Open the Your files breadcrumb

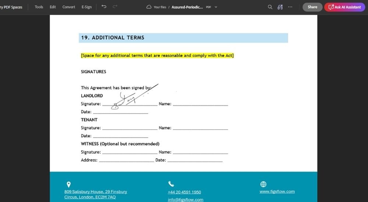coord(160,7)
